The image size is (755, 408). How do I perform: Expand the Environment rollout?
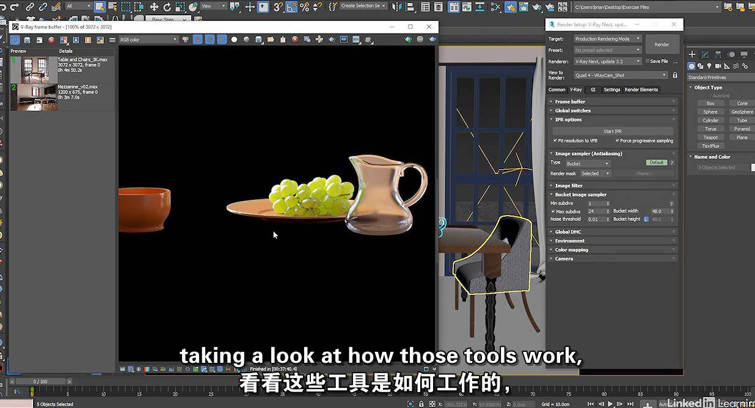coord(613,241)
